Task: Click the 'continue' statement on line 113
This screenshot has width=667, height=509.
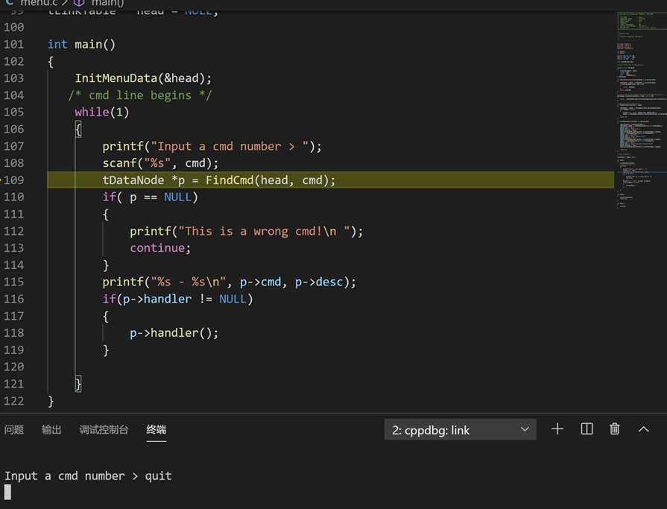Action: click(x=157, y=248)
